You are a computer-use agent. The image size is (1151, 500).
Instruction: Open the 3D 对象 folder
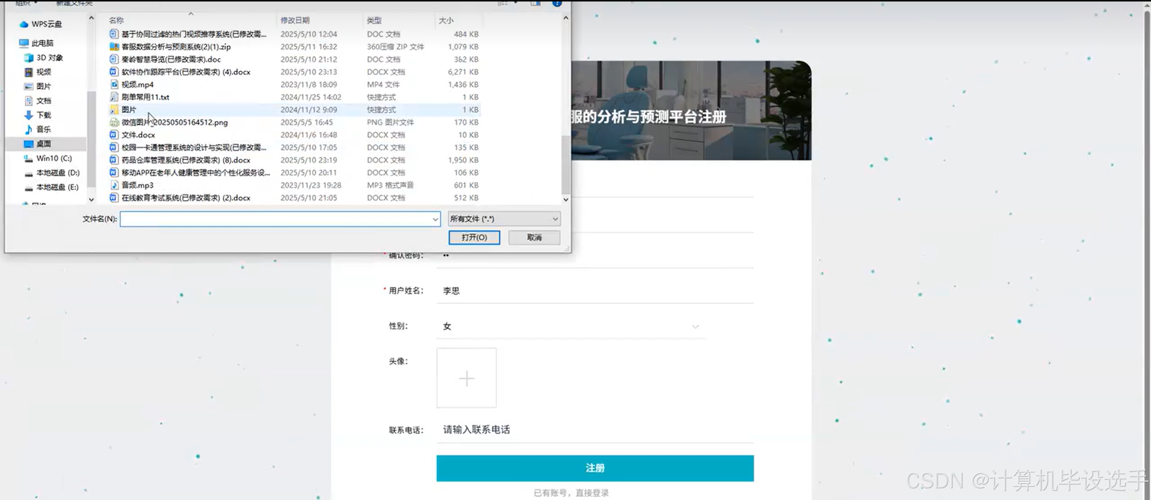[x=44, y=58]
